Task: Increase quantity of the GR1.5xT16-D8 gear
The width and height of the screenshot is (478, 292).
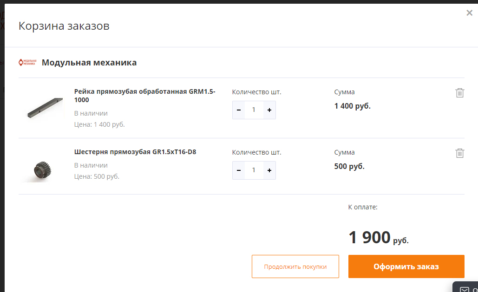Action: [x=269, y=170]
